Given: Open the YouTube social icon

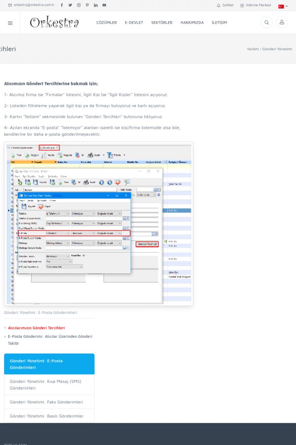Looking at the screenshot, I should 104,5.
